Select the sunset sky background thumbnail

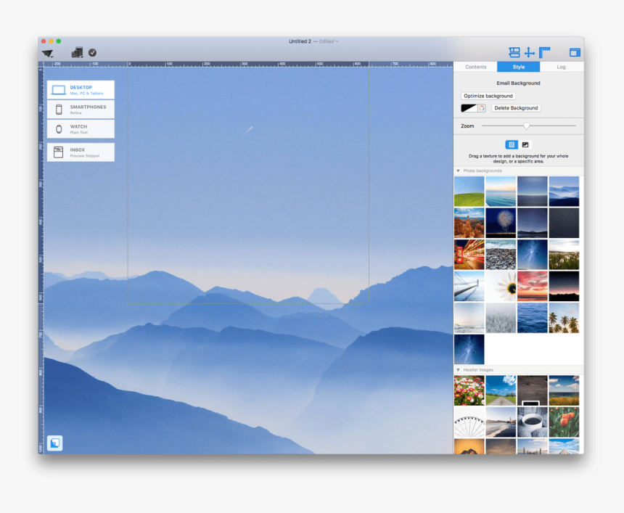tap(532, 286)
